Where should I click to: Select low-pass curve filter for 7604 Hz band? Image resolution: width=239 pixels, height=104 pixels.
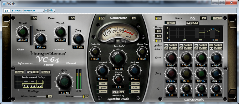tap(220, 48)
